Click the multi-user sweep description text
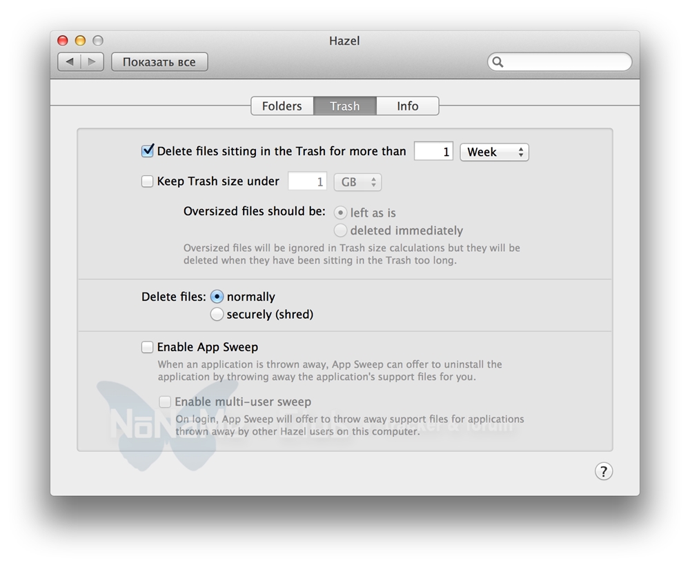Image resolution: width=690 pixels, height=565 pixels. pyautogui.click(x=350, y=425)
